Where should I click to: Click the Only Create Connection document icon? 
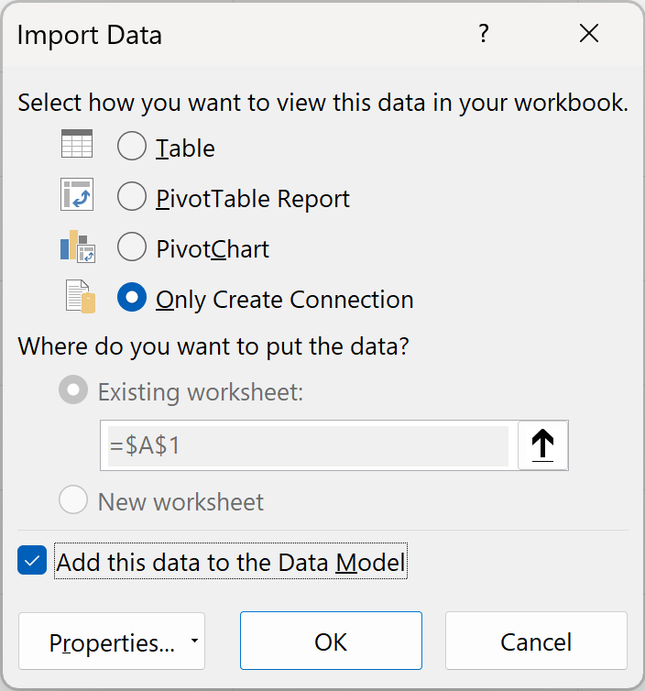pos(80,298)
